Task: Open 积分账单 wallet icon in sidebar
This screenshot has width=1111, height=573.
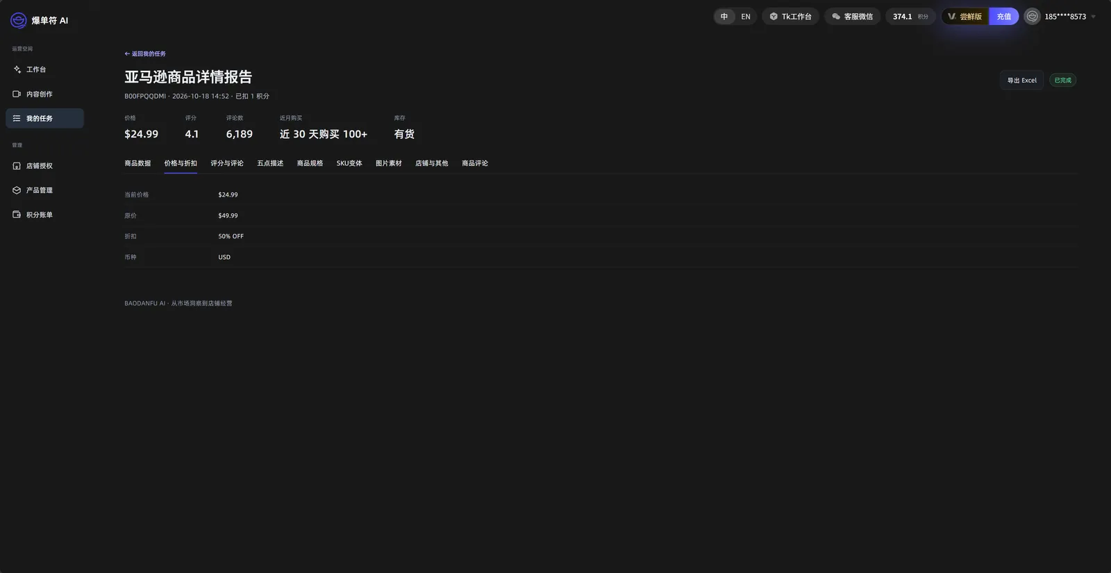Action: pos(17,215)
